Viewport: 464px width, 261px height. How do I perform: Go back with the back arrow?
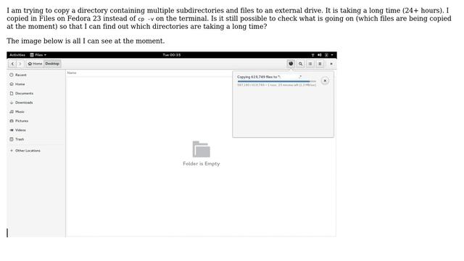pos(12,64)
